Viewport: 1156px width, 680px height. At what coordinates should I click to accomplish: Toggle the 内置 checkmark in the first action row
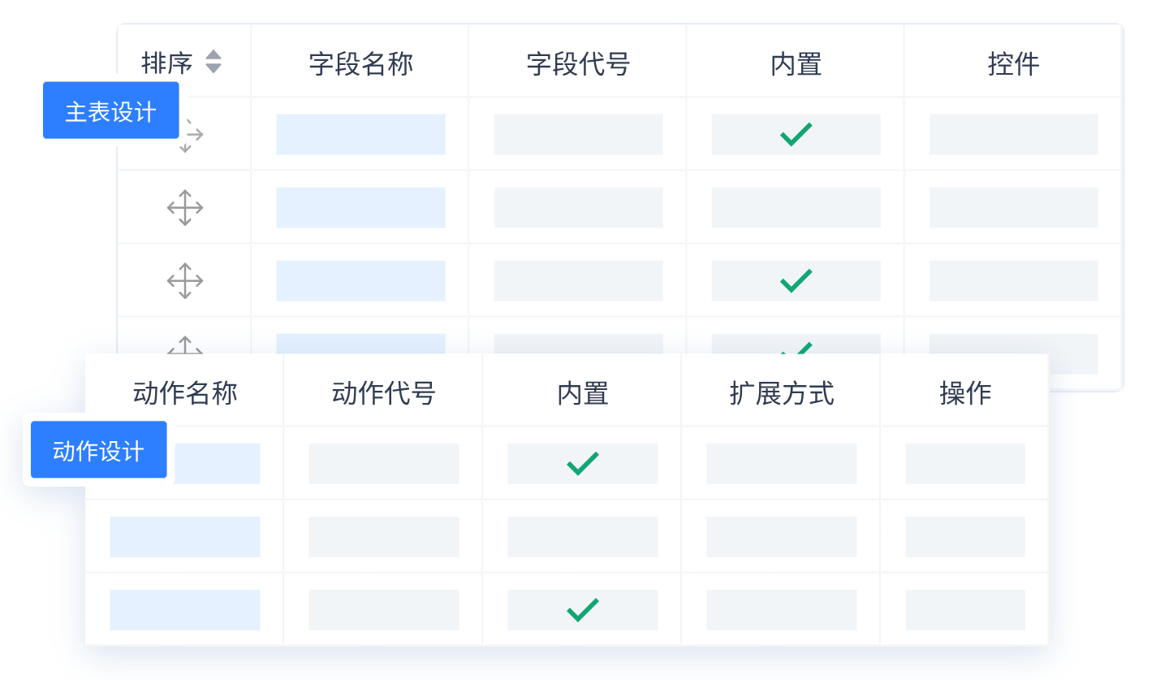coord(582,463)
